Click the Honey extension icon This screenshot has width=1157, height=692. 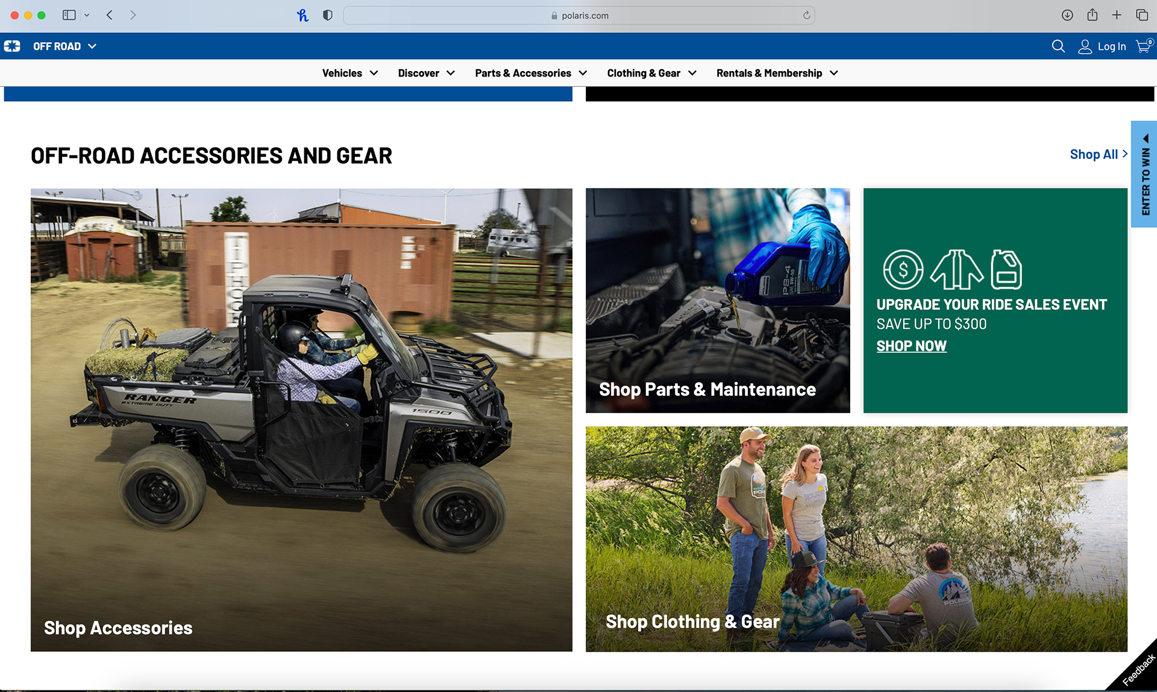[303, 15]
